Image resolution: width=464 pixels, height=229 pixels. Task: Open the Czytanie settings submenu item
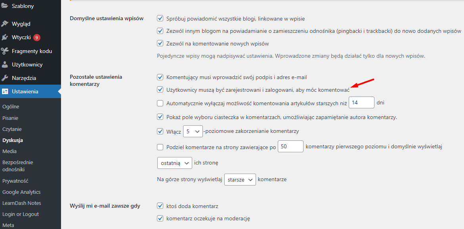tap(12, 129)
